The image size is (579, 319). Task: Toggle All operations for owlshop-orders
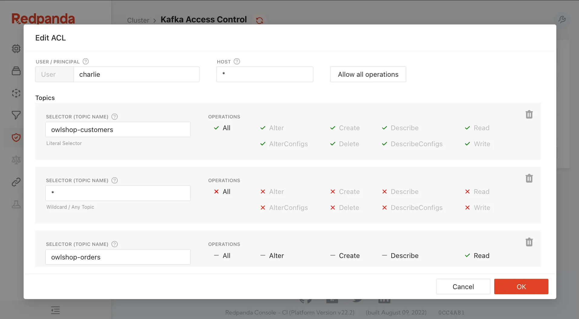(222, 256)
